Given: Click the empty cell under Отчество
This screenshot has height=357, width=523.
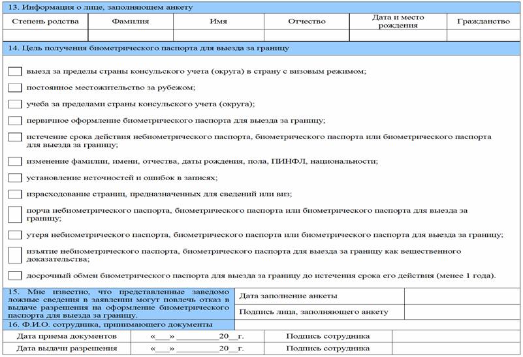Looking at the screenshot, I should (x=306, y=35).
